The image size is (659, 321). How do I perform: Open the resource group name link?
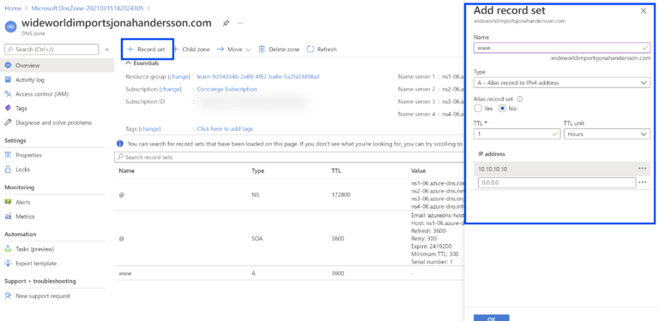(x=258, y=77)
